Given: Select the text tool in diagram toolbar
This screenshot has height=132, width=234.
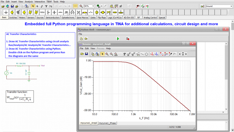Looking at the screenshot, I should pos(124,54).
